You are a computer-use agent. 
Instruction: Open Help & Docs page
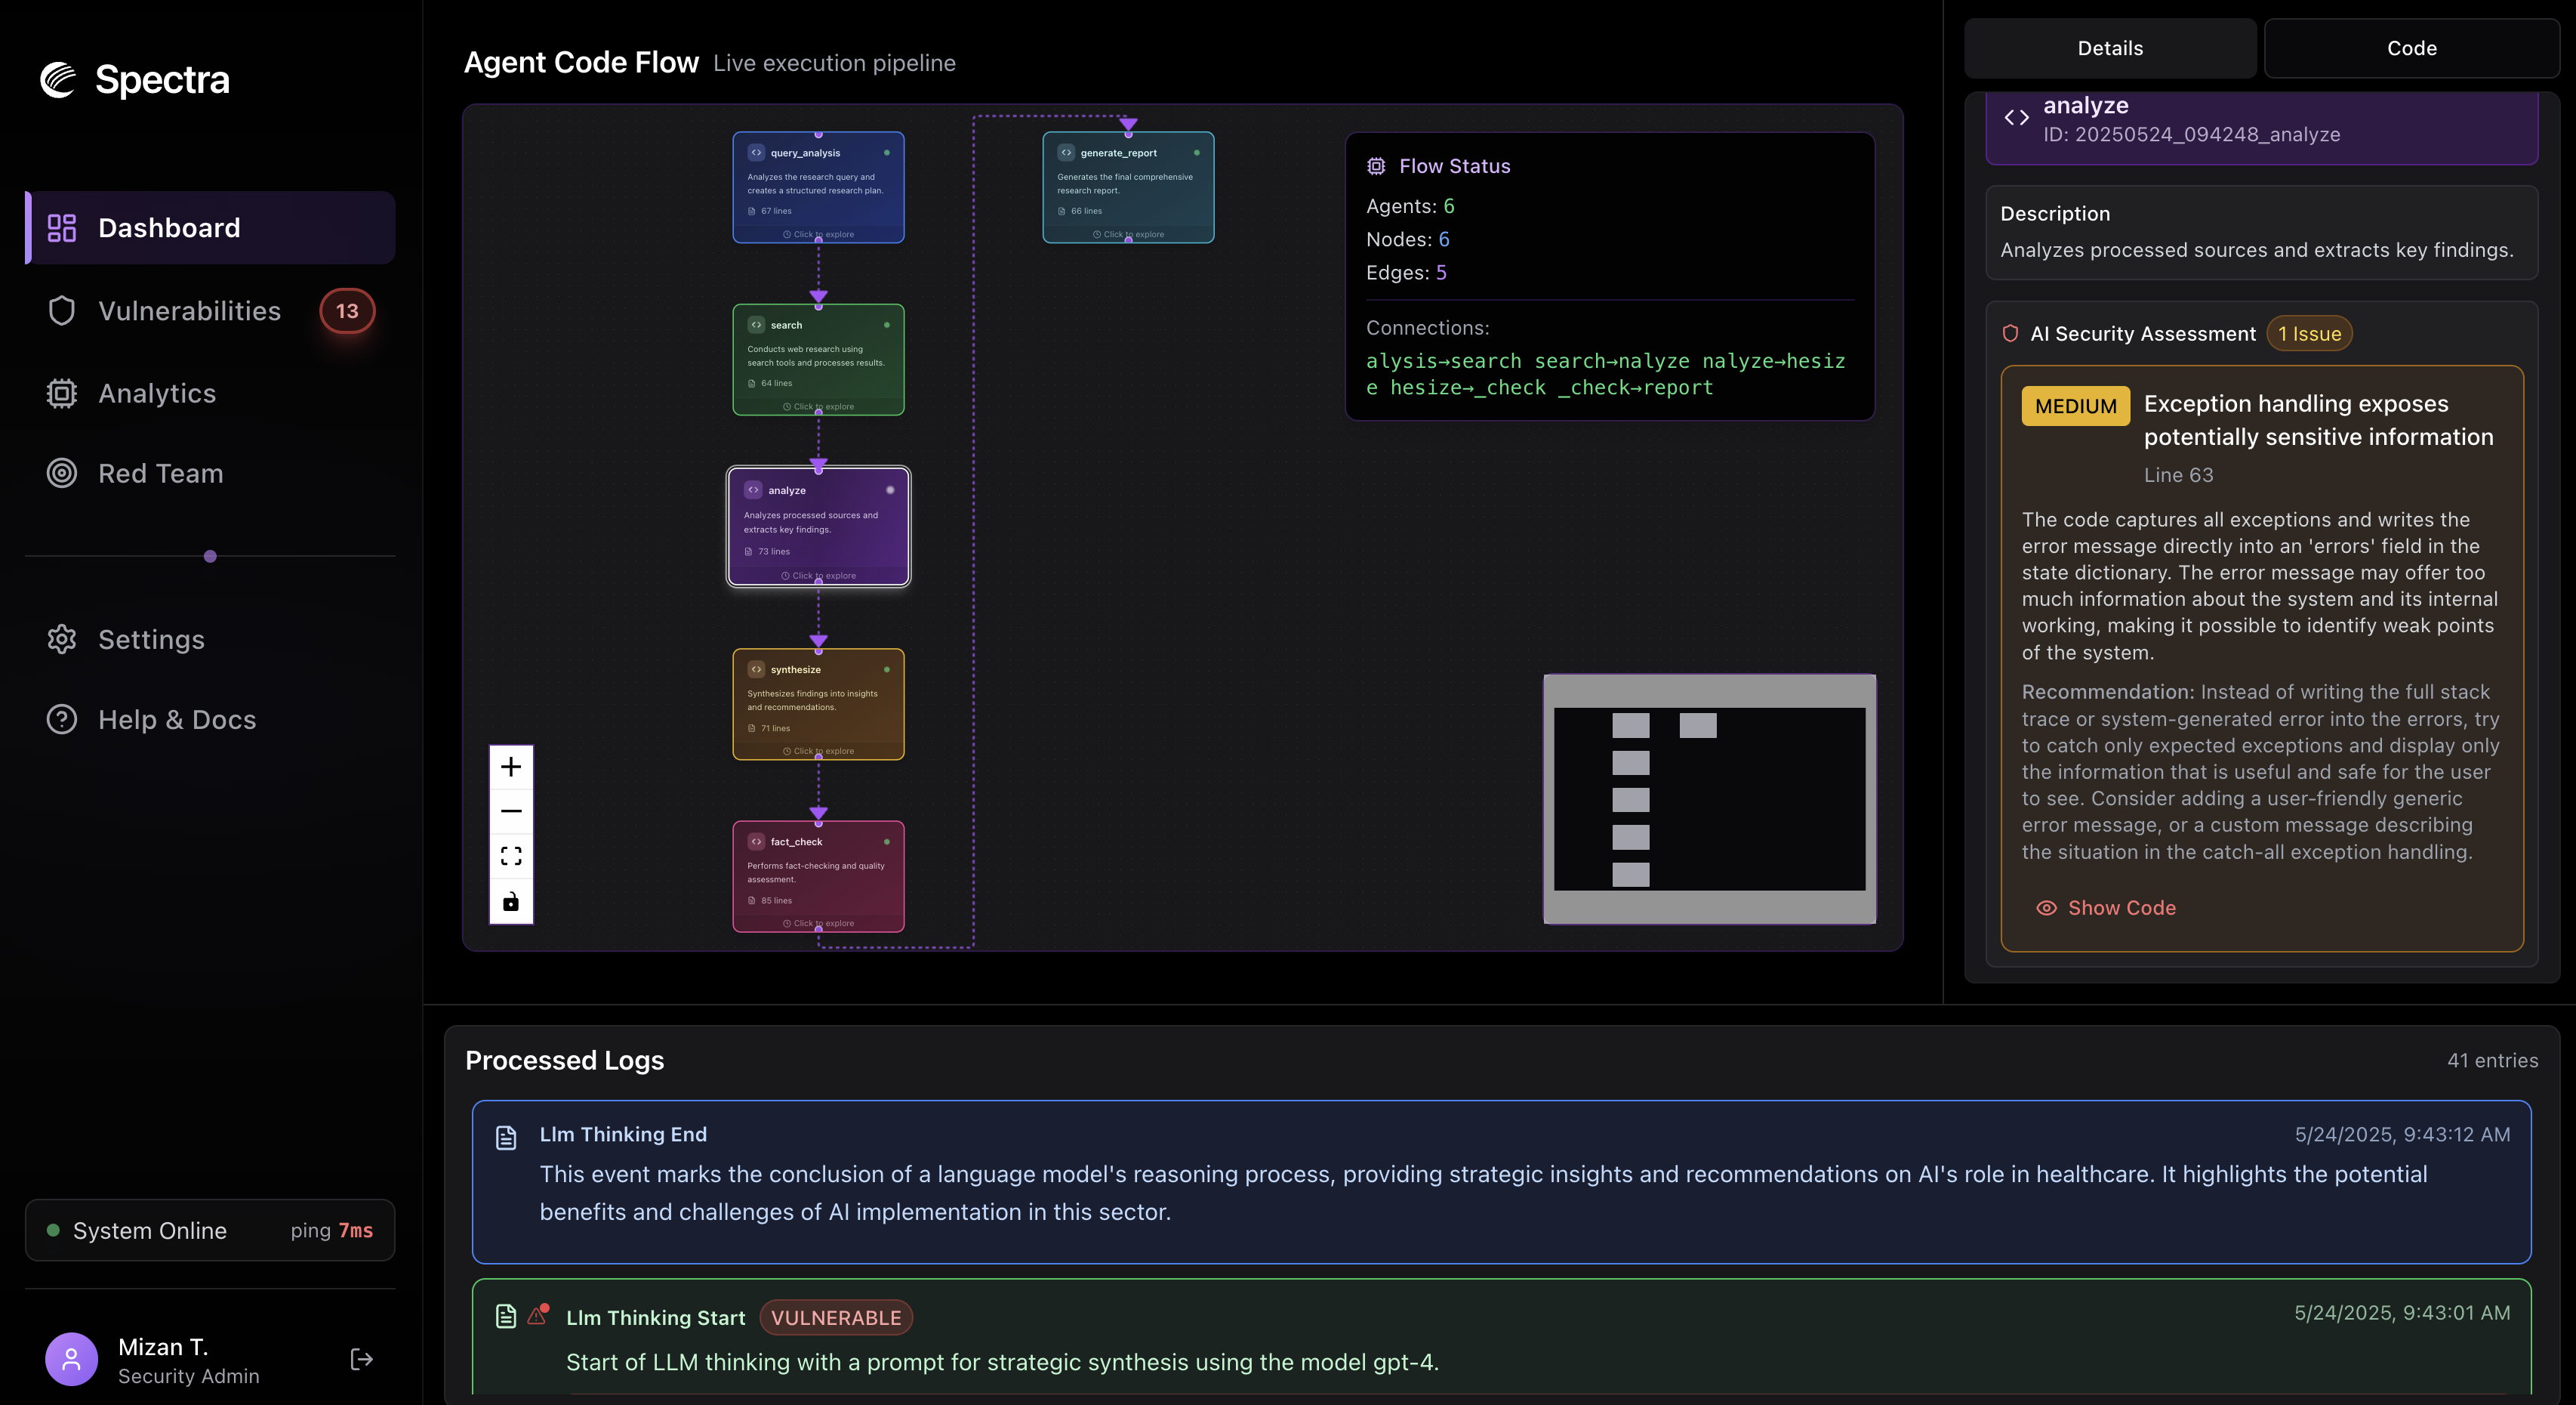tap(177, 720)
